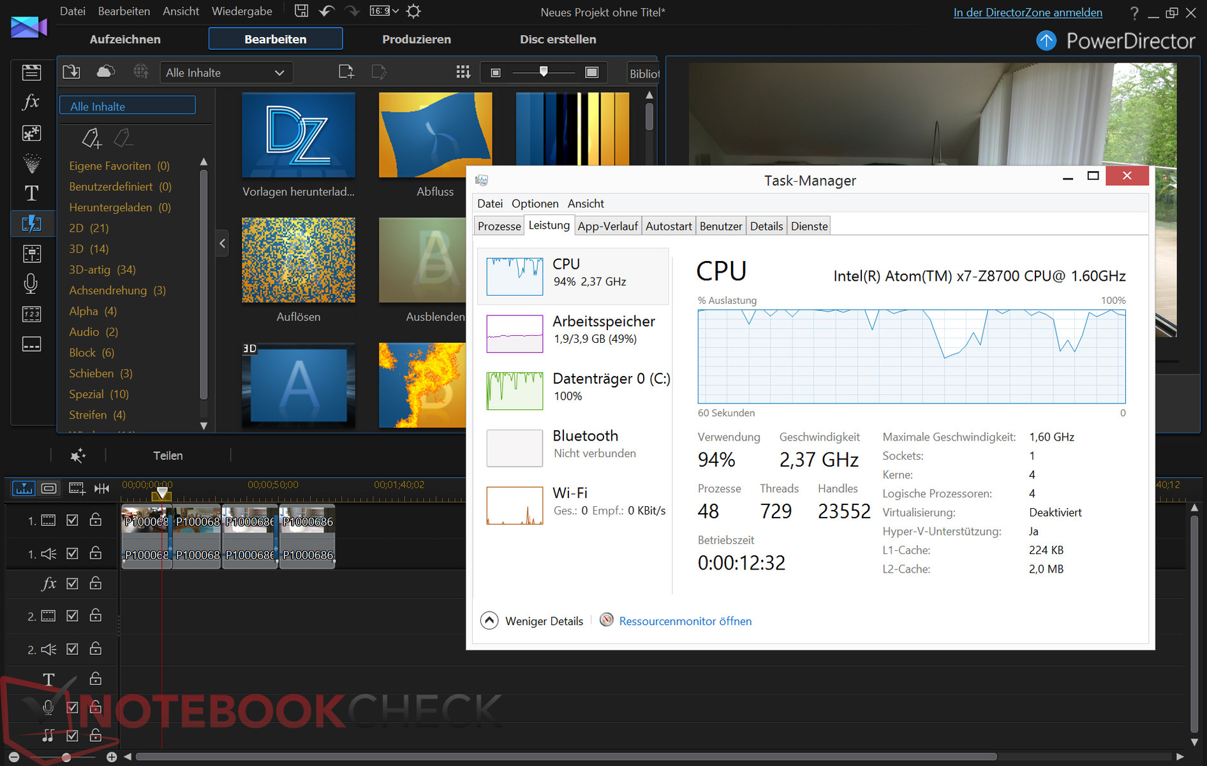Disable the fx track checkbox
Image resolution: width=1207 pixels, height=766 pixels.
[x=73, y=583]
